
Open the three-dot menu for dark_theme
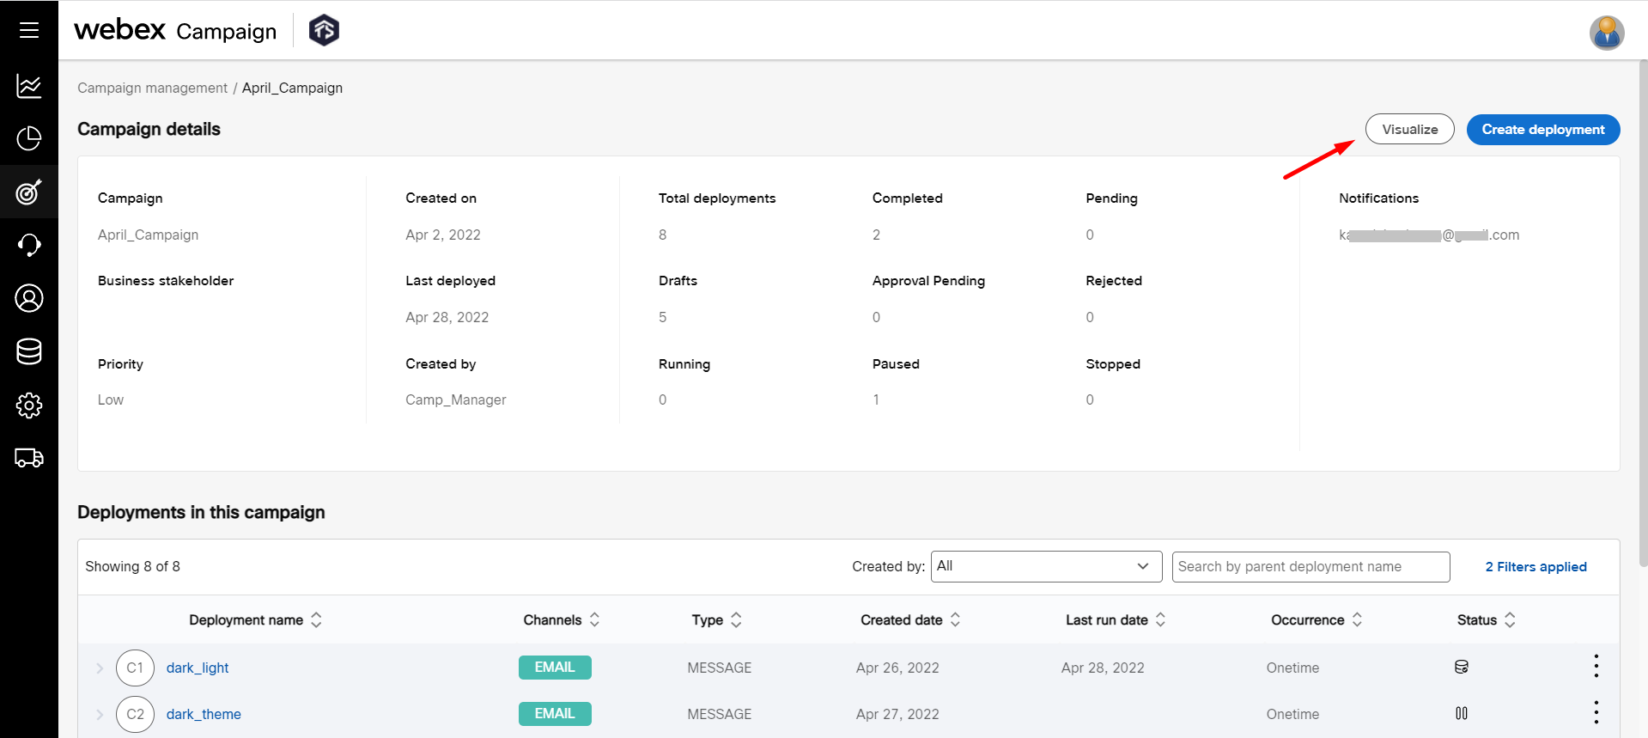click(x=1596, y=712)
